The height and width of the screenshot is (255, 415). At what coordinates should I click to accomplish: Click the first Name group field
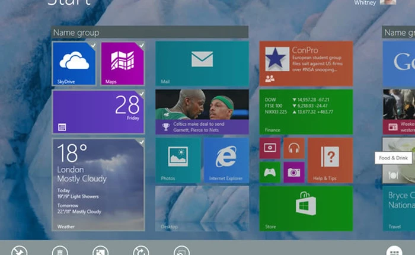pos(149,32)
